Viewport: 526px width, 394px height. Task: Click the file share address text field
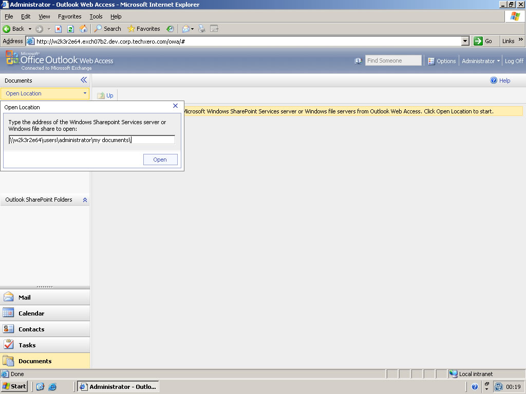click(x=92, y=140)
